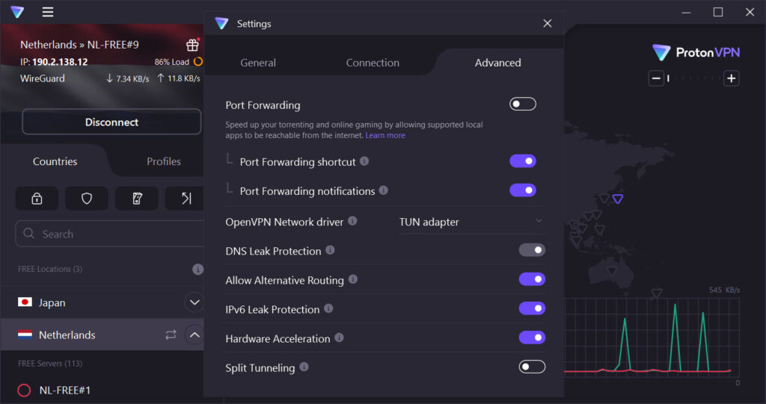Viewport: 766px width, 404px height.
Task: Switch to the General settings tab
Action: click(258, 63)
